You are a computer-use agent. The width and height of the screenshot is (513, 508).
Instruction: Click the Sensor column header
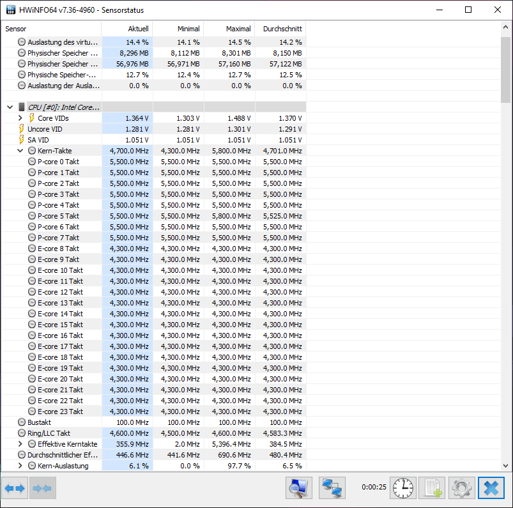coord(52,29)
